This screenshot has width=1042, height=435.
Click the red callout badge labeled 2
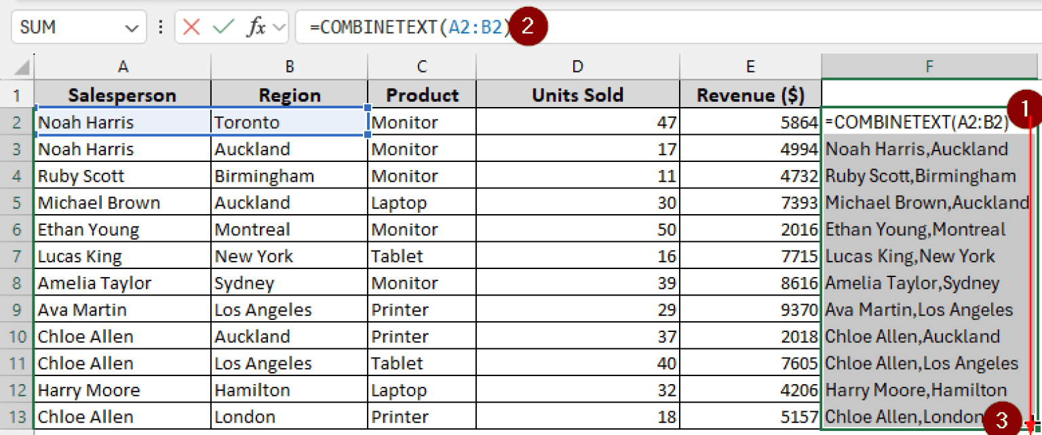click(x=527, y=26)
